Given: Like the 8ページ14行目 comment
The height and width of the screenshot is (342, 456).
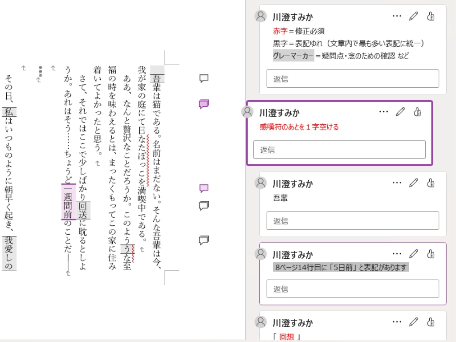Looking at the screenshot, I should pos(431,254).
